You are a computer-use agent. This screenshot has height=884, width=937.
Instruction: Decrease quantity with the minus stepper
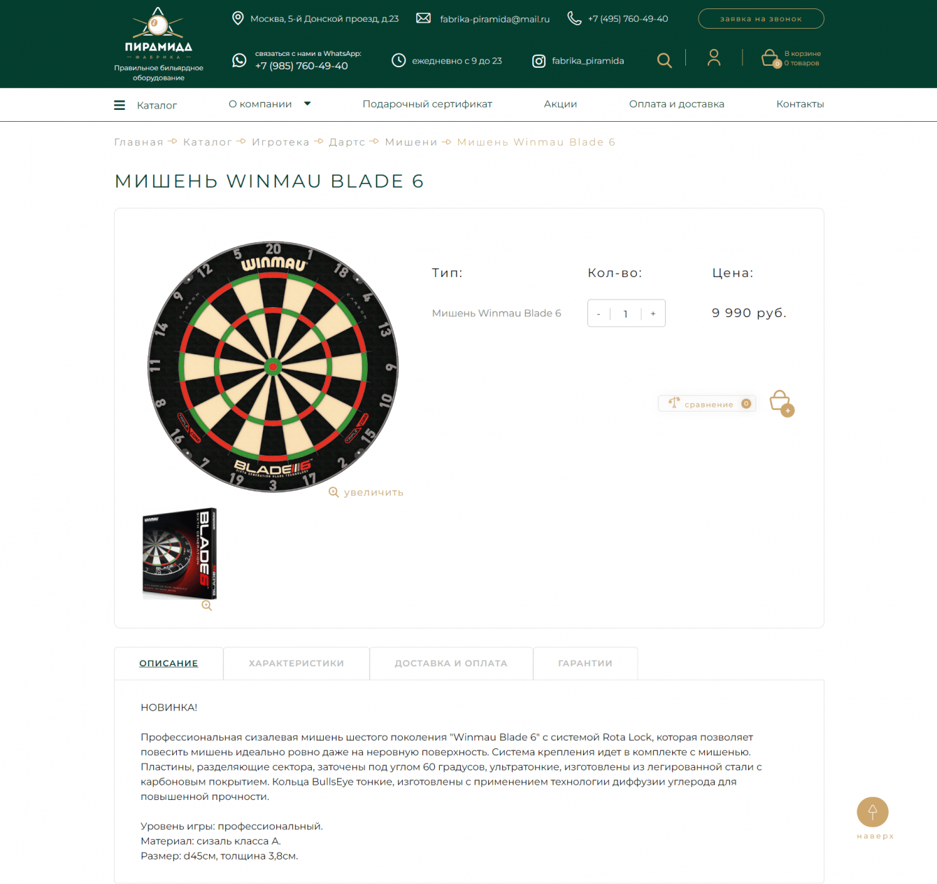(599, 314)
